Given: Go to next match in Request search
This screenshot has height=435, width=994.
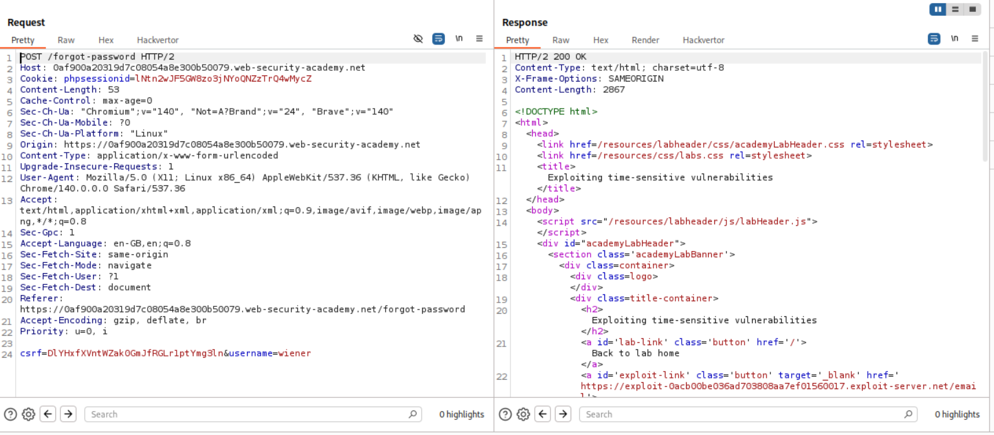Looking at the screenshot, I should 68,414.
